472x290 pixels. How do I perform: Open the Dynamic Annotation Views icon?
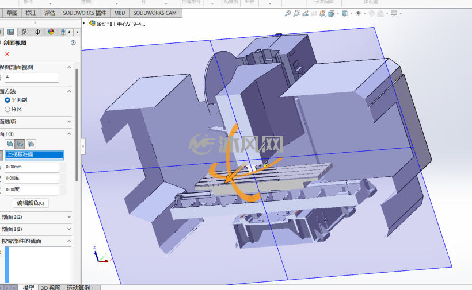point(323,14)
